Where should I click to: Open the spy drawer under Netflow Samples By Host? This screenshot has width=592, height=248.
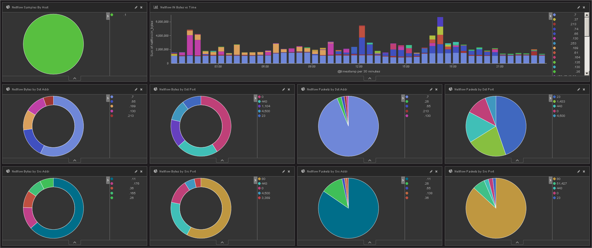pyautogui.click(x=75, y=78)
